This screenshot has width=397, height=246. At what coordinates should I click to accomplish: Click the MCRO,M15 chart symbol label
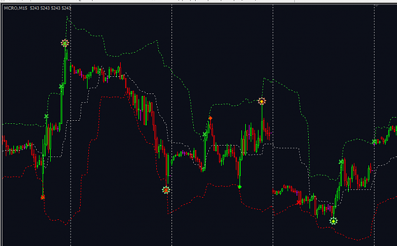16,8
